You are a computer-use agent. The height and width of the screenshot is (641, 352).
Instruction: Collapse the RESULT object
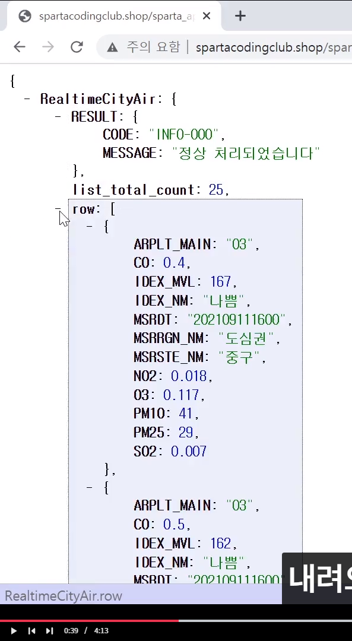pos(58,117)
